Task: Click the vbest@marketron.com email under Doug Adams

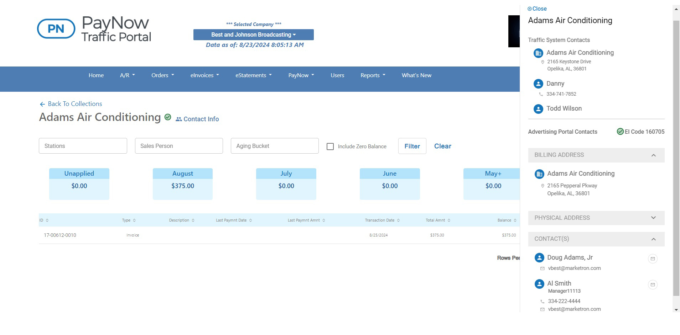Action: click(x=574, y=268)
